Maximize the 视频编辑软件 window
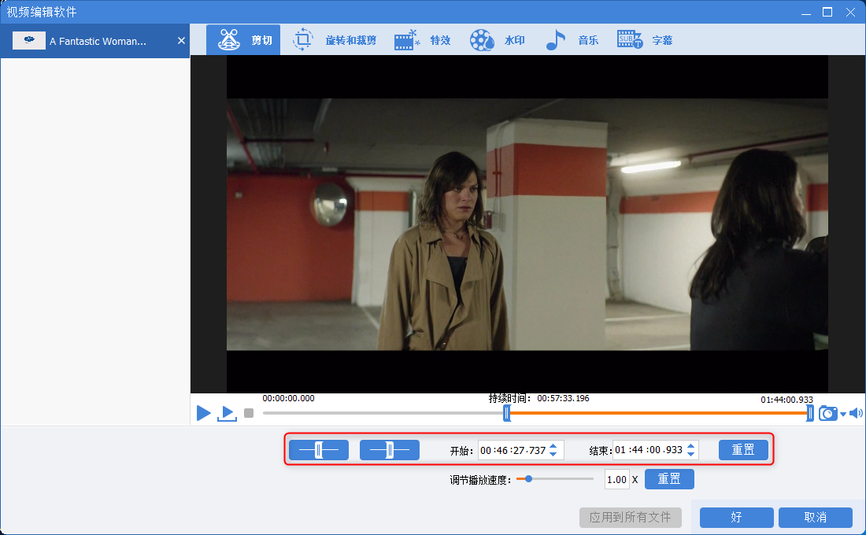The image size is (866, 535). (x=827, y=12)
